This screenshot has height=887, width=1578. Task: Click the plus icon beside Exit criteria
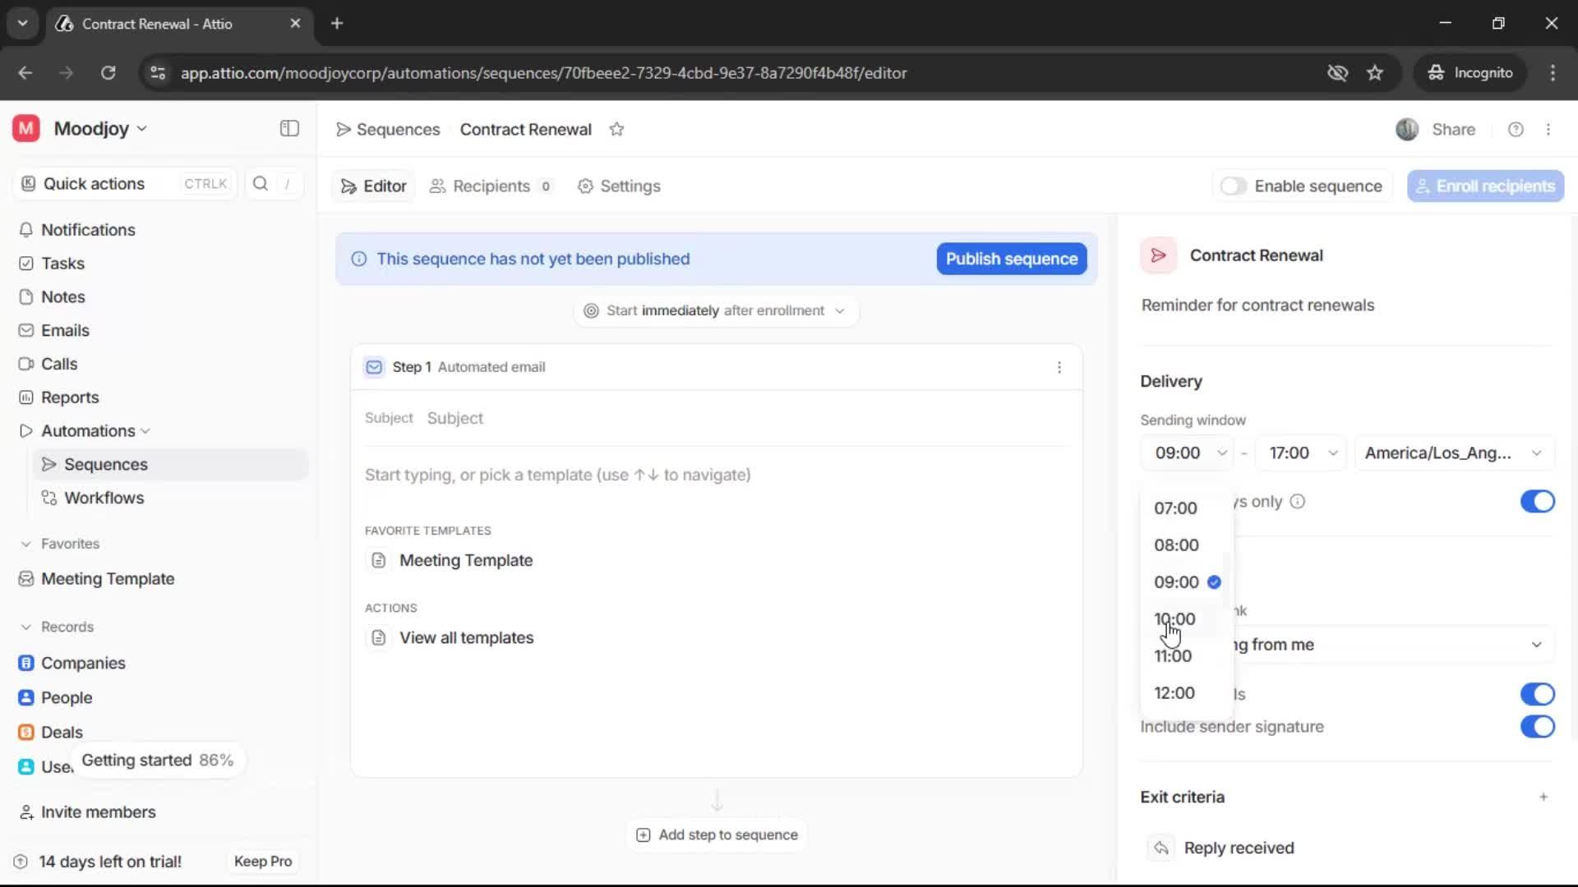(1543, 797)
